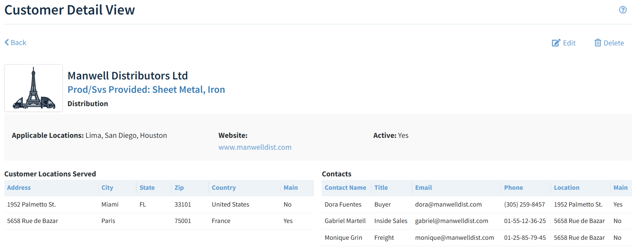
Task: Sort contacts by Contact Name header
Action: click(345, 188)
